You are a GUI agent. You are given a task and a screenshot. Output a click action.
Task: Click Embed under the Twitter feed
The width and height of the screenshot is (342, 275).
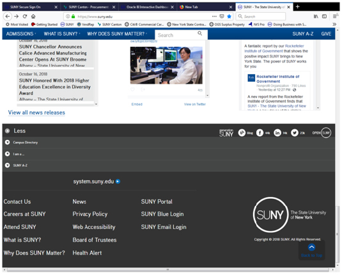[137, 104]
